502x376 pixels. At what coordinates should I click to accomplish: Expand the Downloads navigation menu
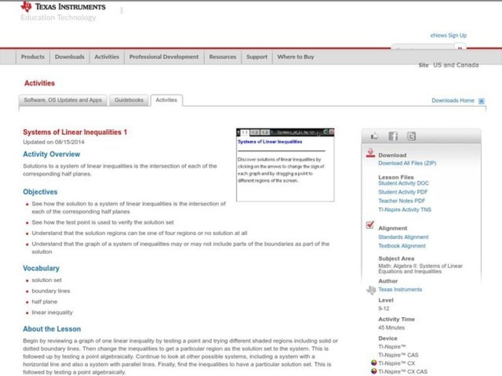click(69, 57)
